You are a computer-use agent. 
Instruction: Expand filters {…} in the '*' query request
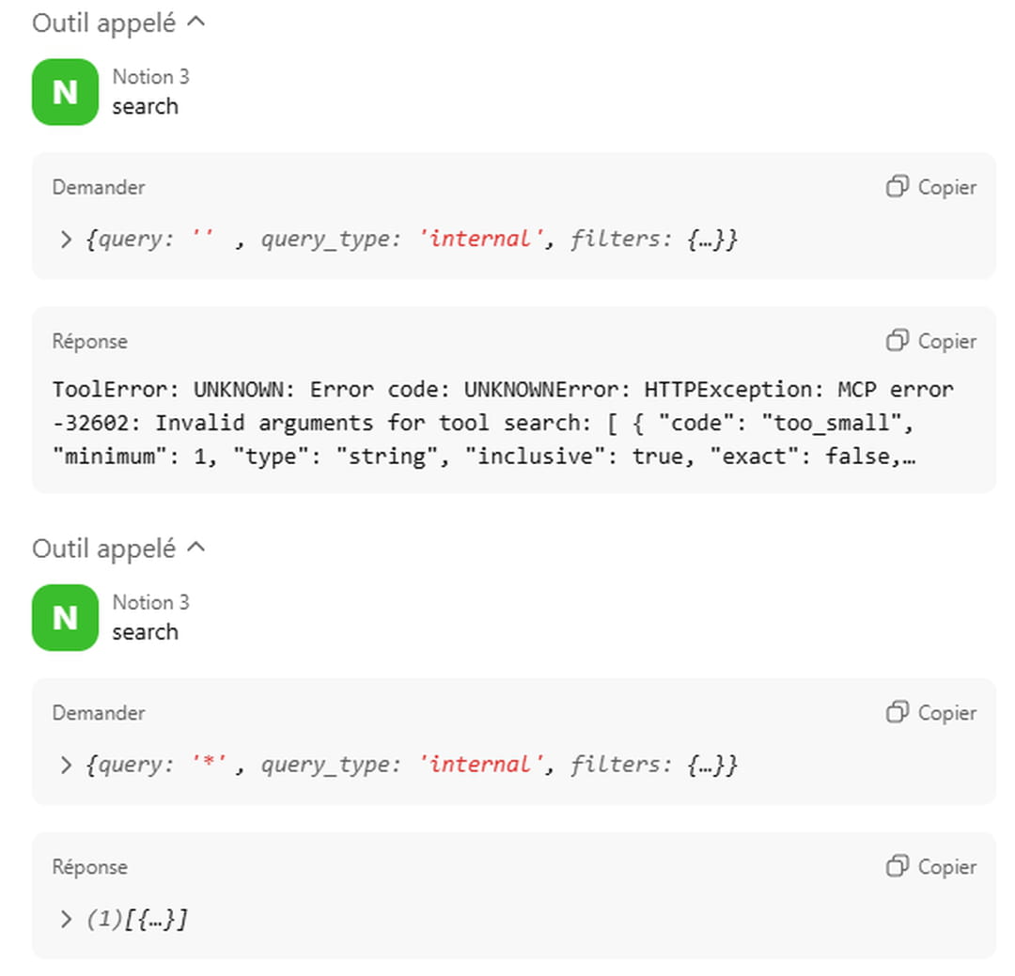711,766
